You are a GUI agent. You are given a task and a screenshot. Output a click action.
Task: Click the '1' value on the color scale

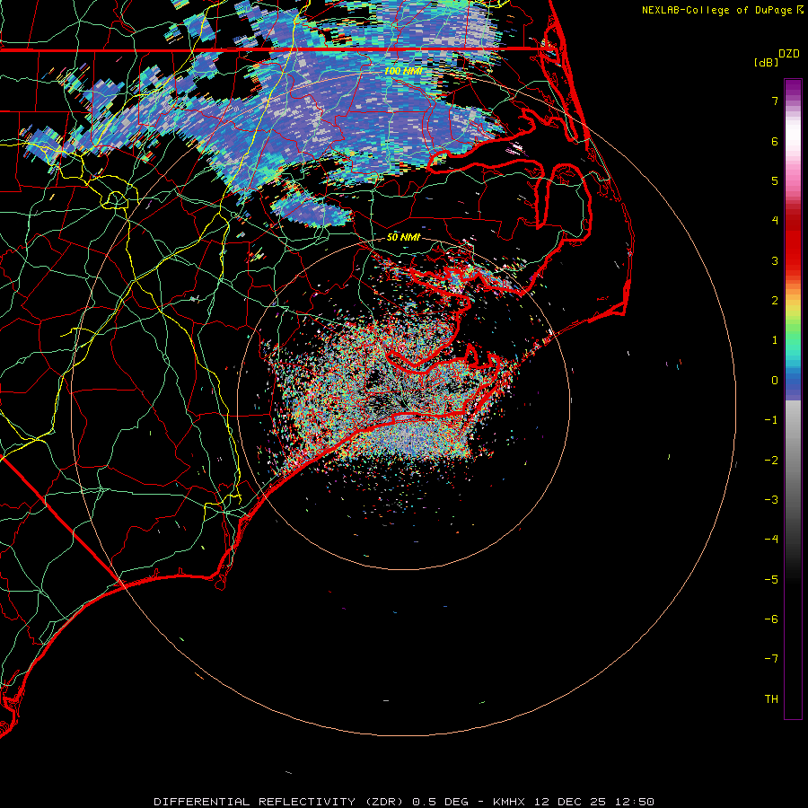point(775,340)
